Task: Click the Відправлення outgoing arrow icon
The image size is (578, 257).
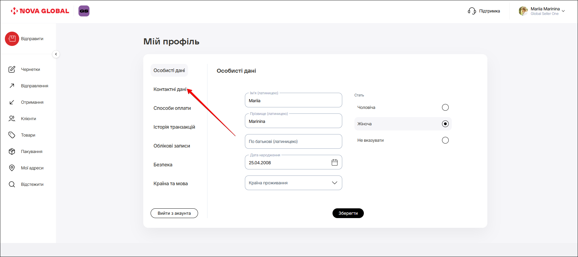Action: pyautogui.click(x=12, y=86)
